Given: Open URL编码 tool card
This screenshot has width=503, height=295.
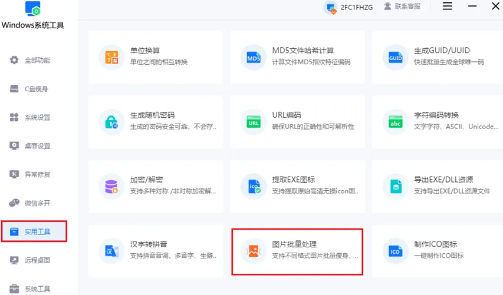Looking at the screenshot, I should [297, 122].
